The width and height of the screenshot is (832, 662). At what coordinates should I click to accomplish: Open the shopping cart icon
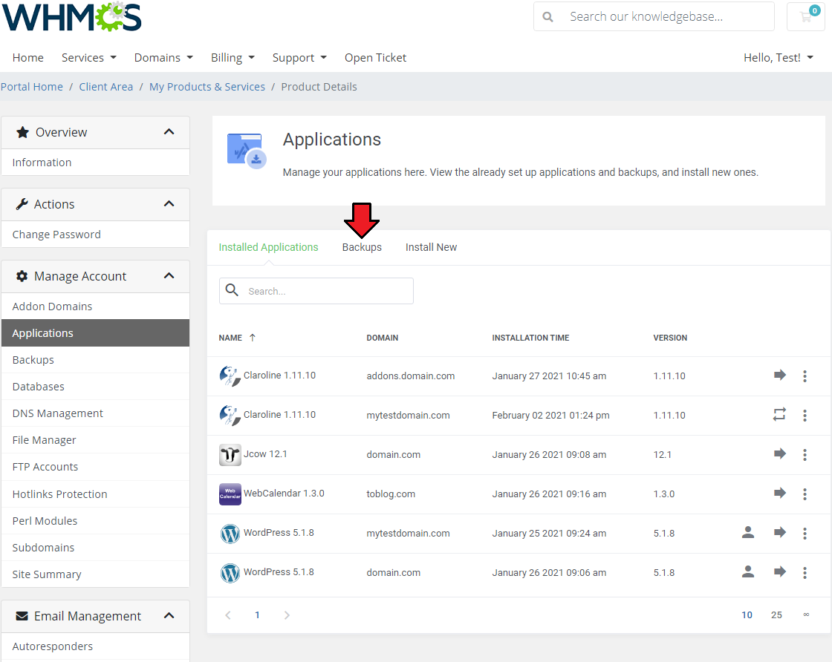pyautogui.click(x=805, y=16)
